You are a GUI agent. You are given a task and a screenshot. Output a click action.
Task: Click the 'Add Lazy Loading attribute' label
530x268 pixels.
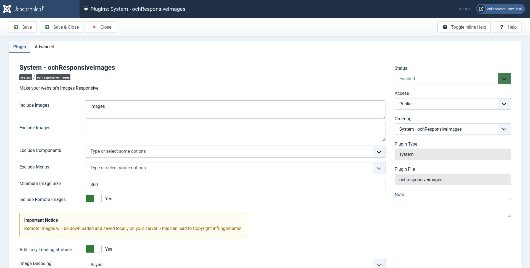click(46, 250)
